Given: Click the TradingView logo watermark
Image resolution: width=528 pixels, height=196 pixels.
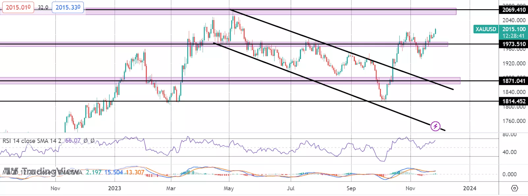Looking at the screenshot, I should [41, 171].
